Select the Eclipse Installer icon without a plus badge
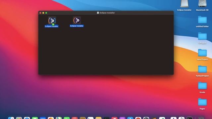 tap(77, 20)
